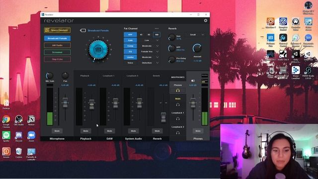Mute the Reverb channel
This screenshot has height=179, width=318.
[157, 131]
